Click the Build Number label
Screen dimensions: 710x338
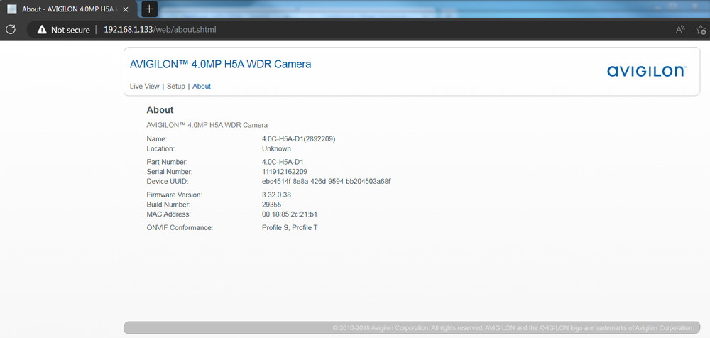tap(170, 205)
